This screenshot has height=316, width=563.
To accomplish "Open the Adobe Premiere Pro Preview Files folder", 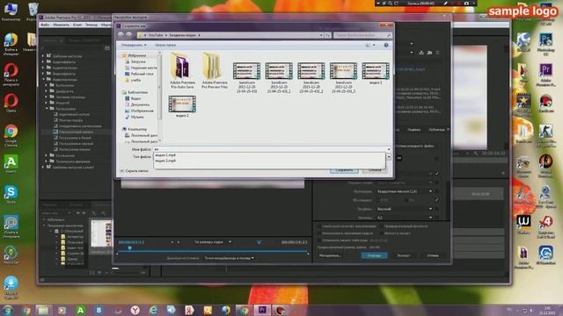I will tap(215, 70).
